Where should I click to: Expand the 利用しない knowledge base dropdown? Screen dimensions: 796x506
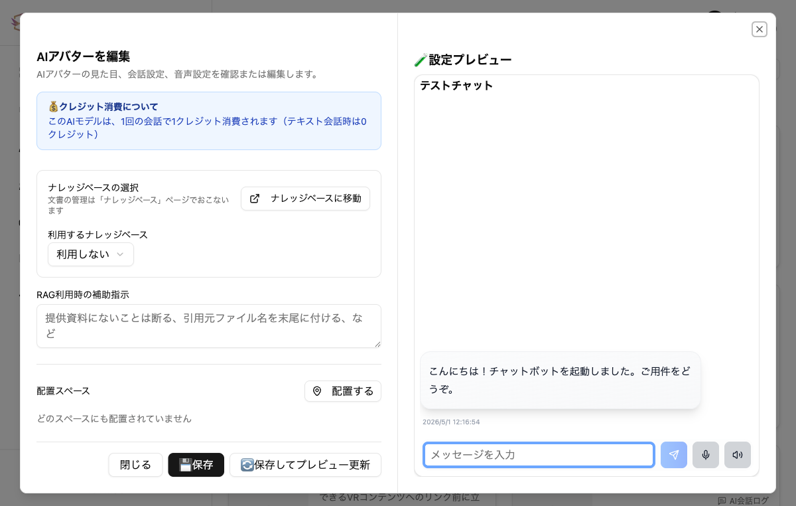91,254
